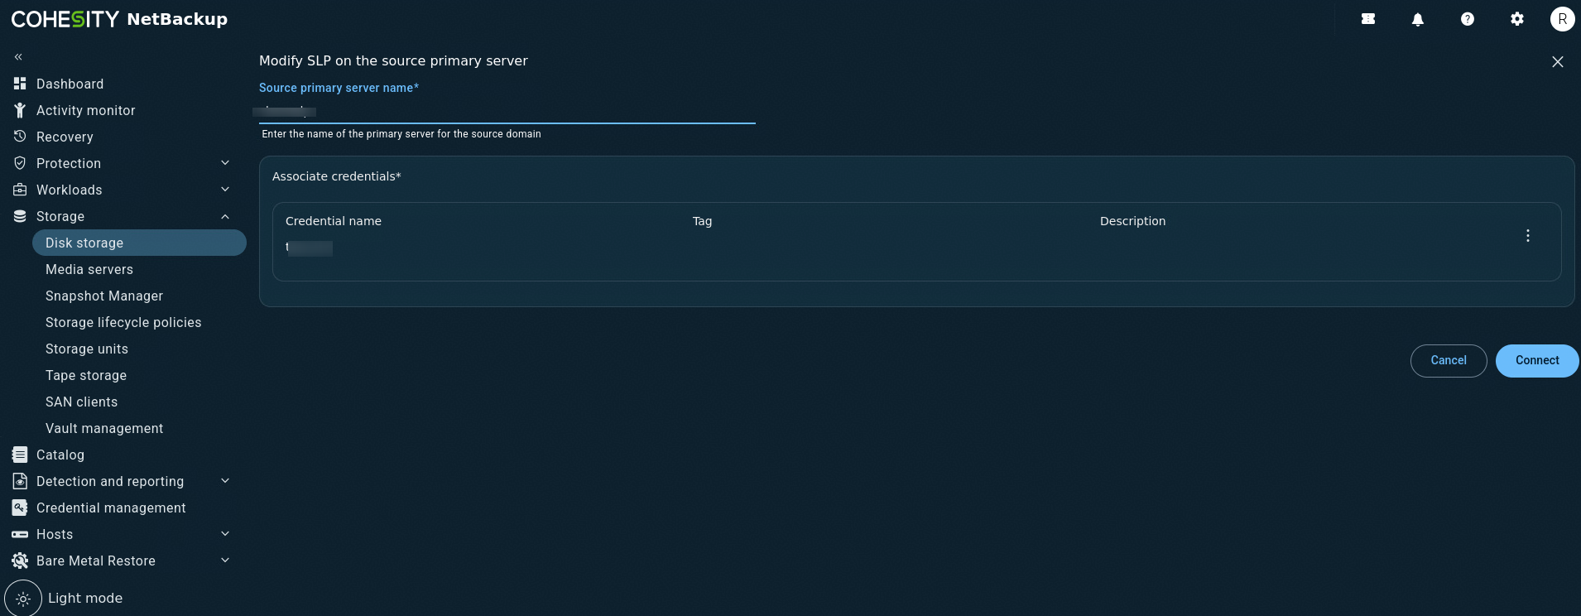
Task: Open Credential management label
Action: pos(111,508)
